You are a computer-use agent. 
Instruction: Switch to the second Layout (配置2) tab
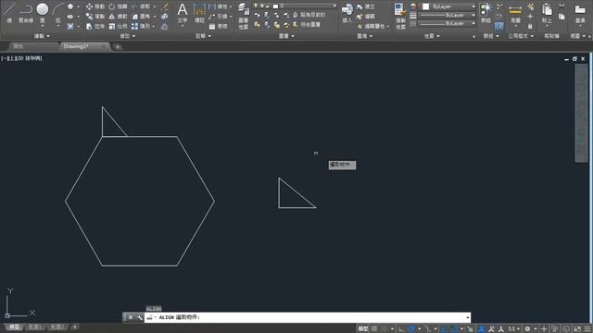point(57,327)
